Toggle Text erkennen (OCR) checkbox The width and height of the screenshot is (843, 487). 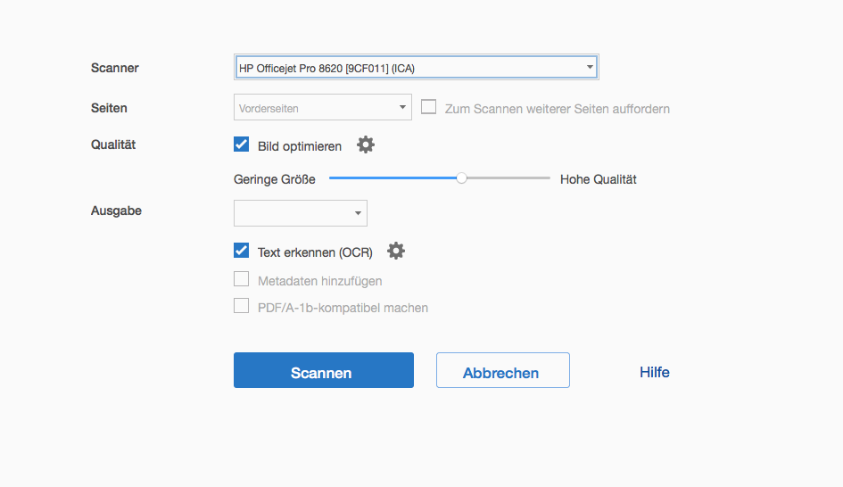(241, 252)
